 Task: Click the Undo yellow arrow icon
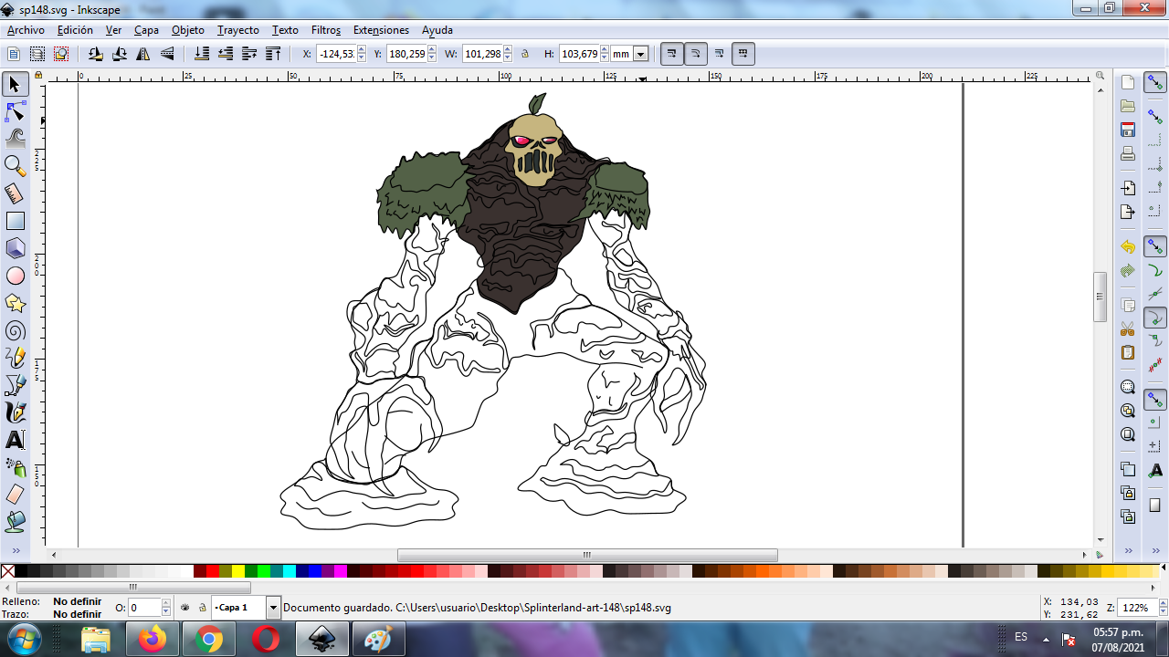pyautogui.click(x=1128, y=247)
